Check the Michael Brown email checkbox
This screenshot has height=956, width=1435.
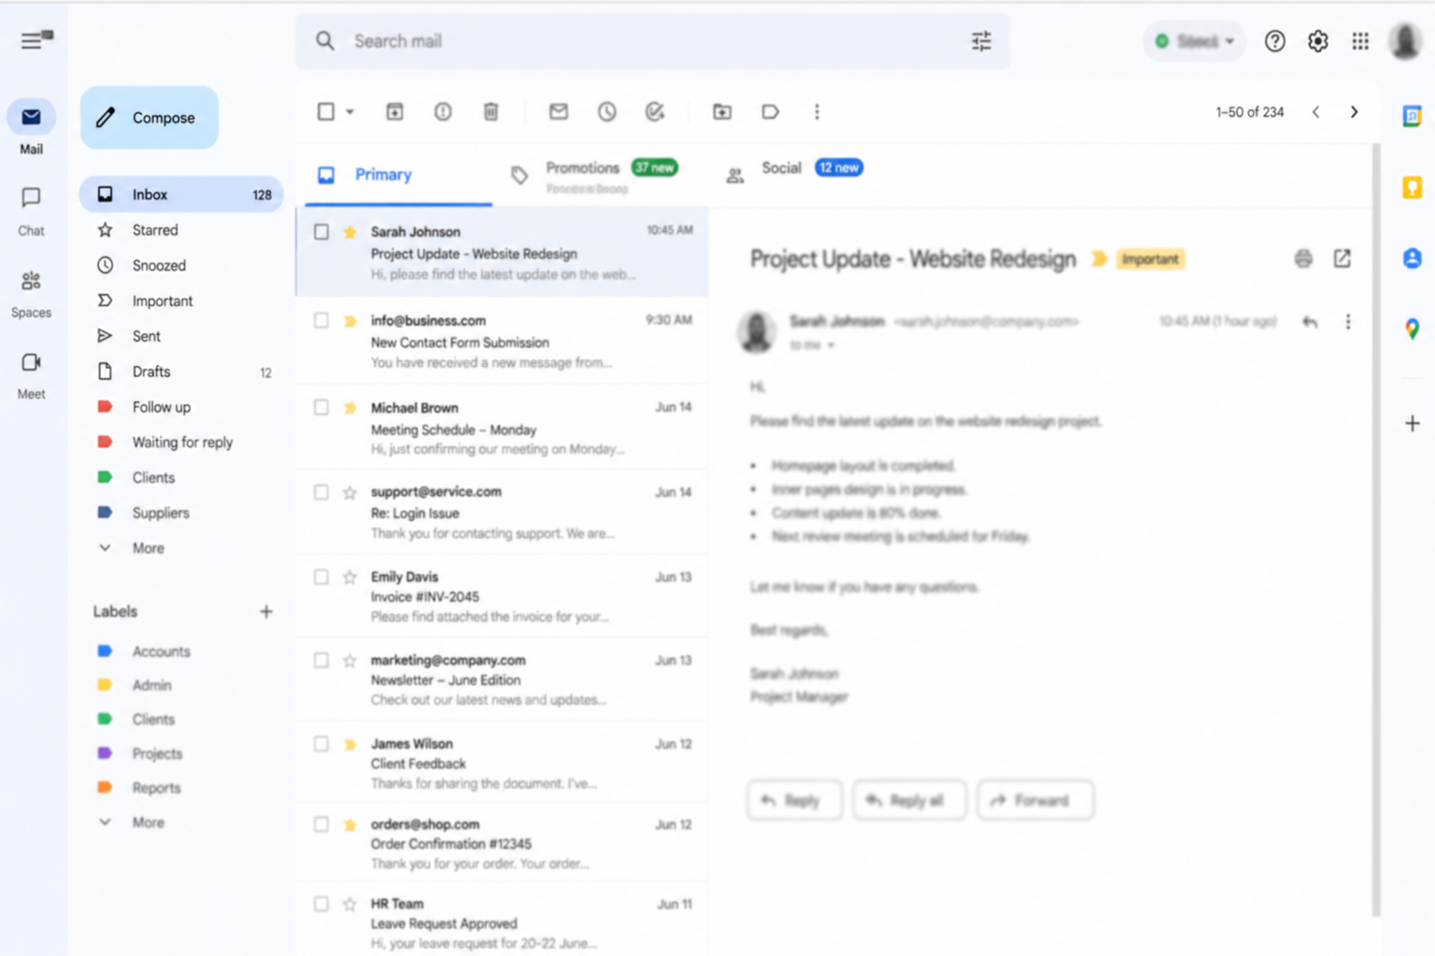point(321,407)
